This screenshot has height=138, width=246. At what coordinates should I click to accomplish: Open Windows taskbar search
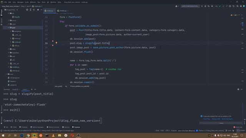click(9, 135)
